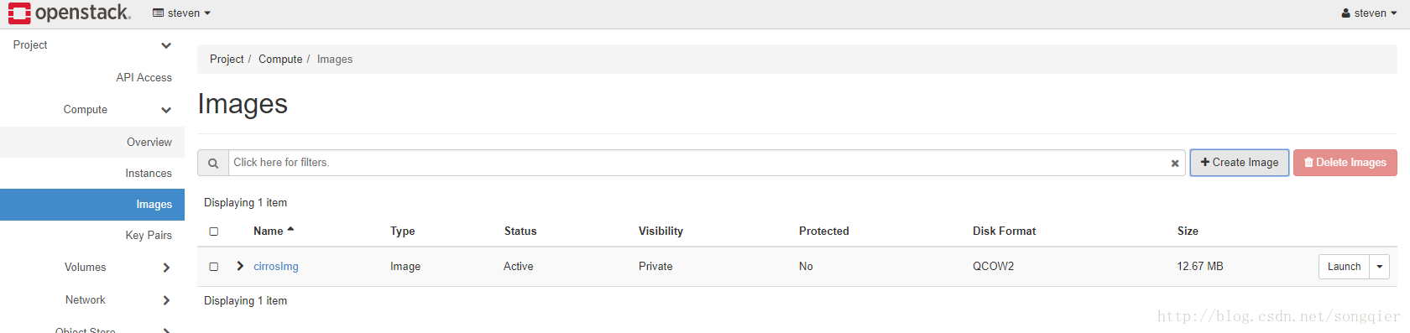Check the cirrosImg row checkbox

click(214, 267)
